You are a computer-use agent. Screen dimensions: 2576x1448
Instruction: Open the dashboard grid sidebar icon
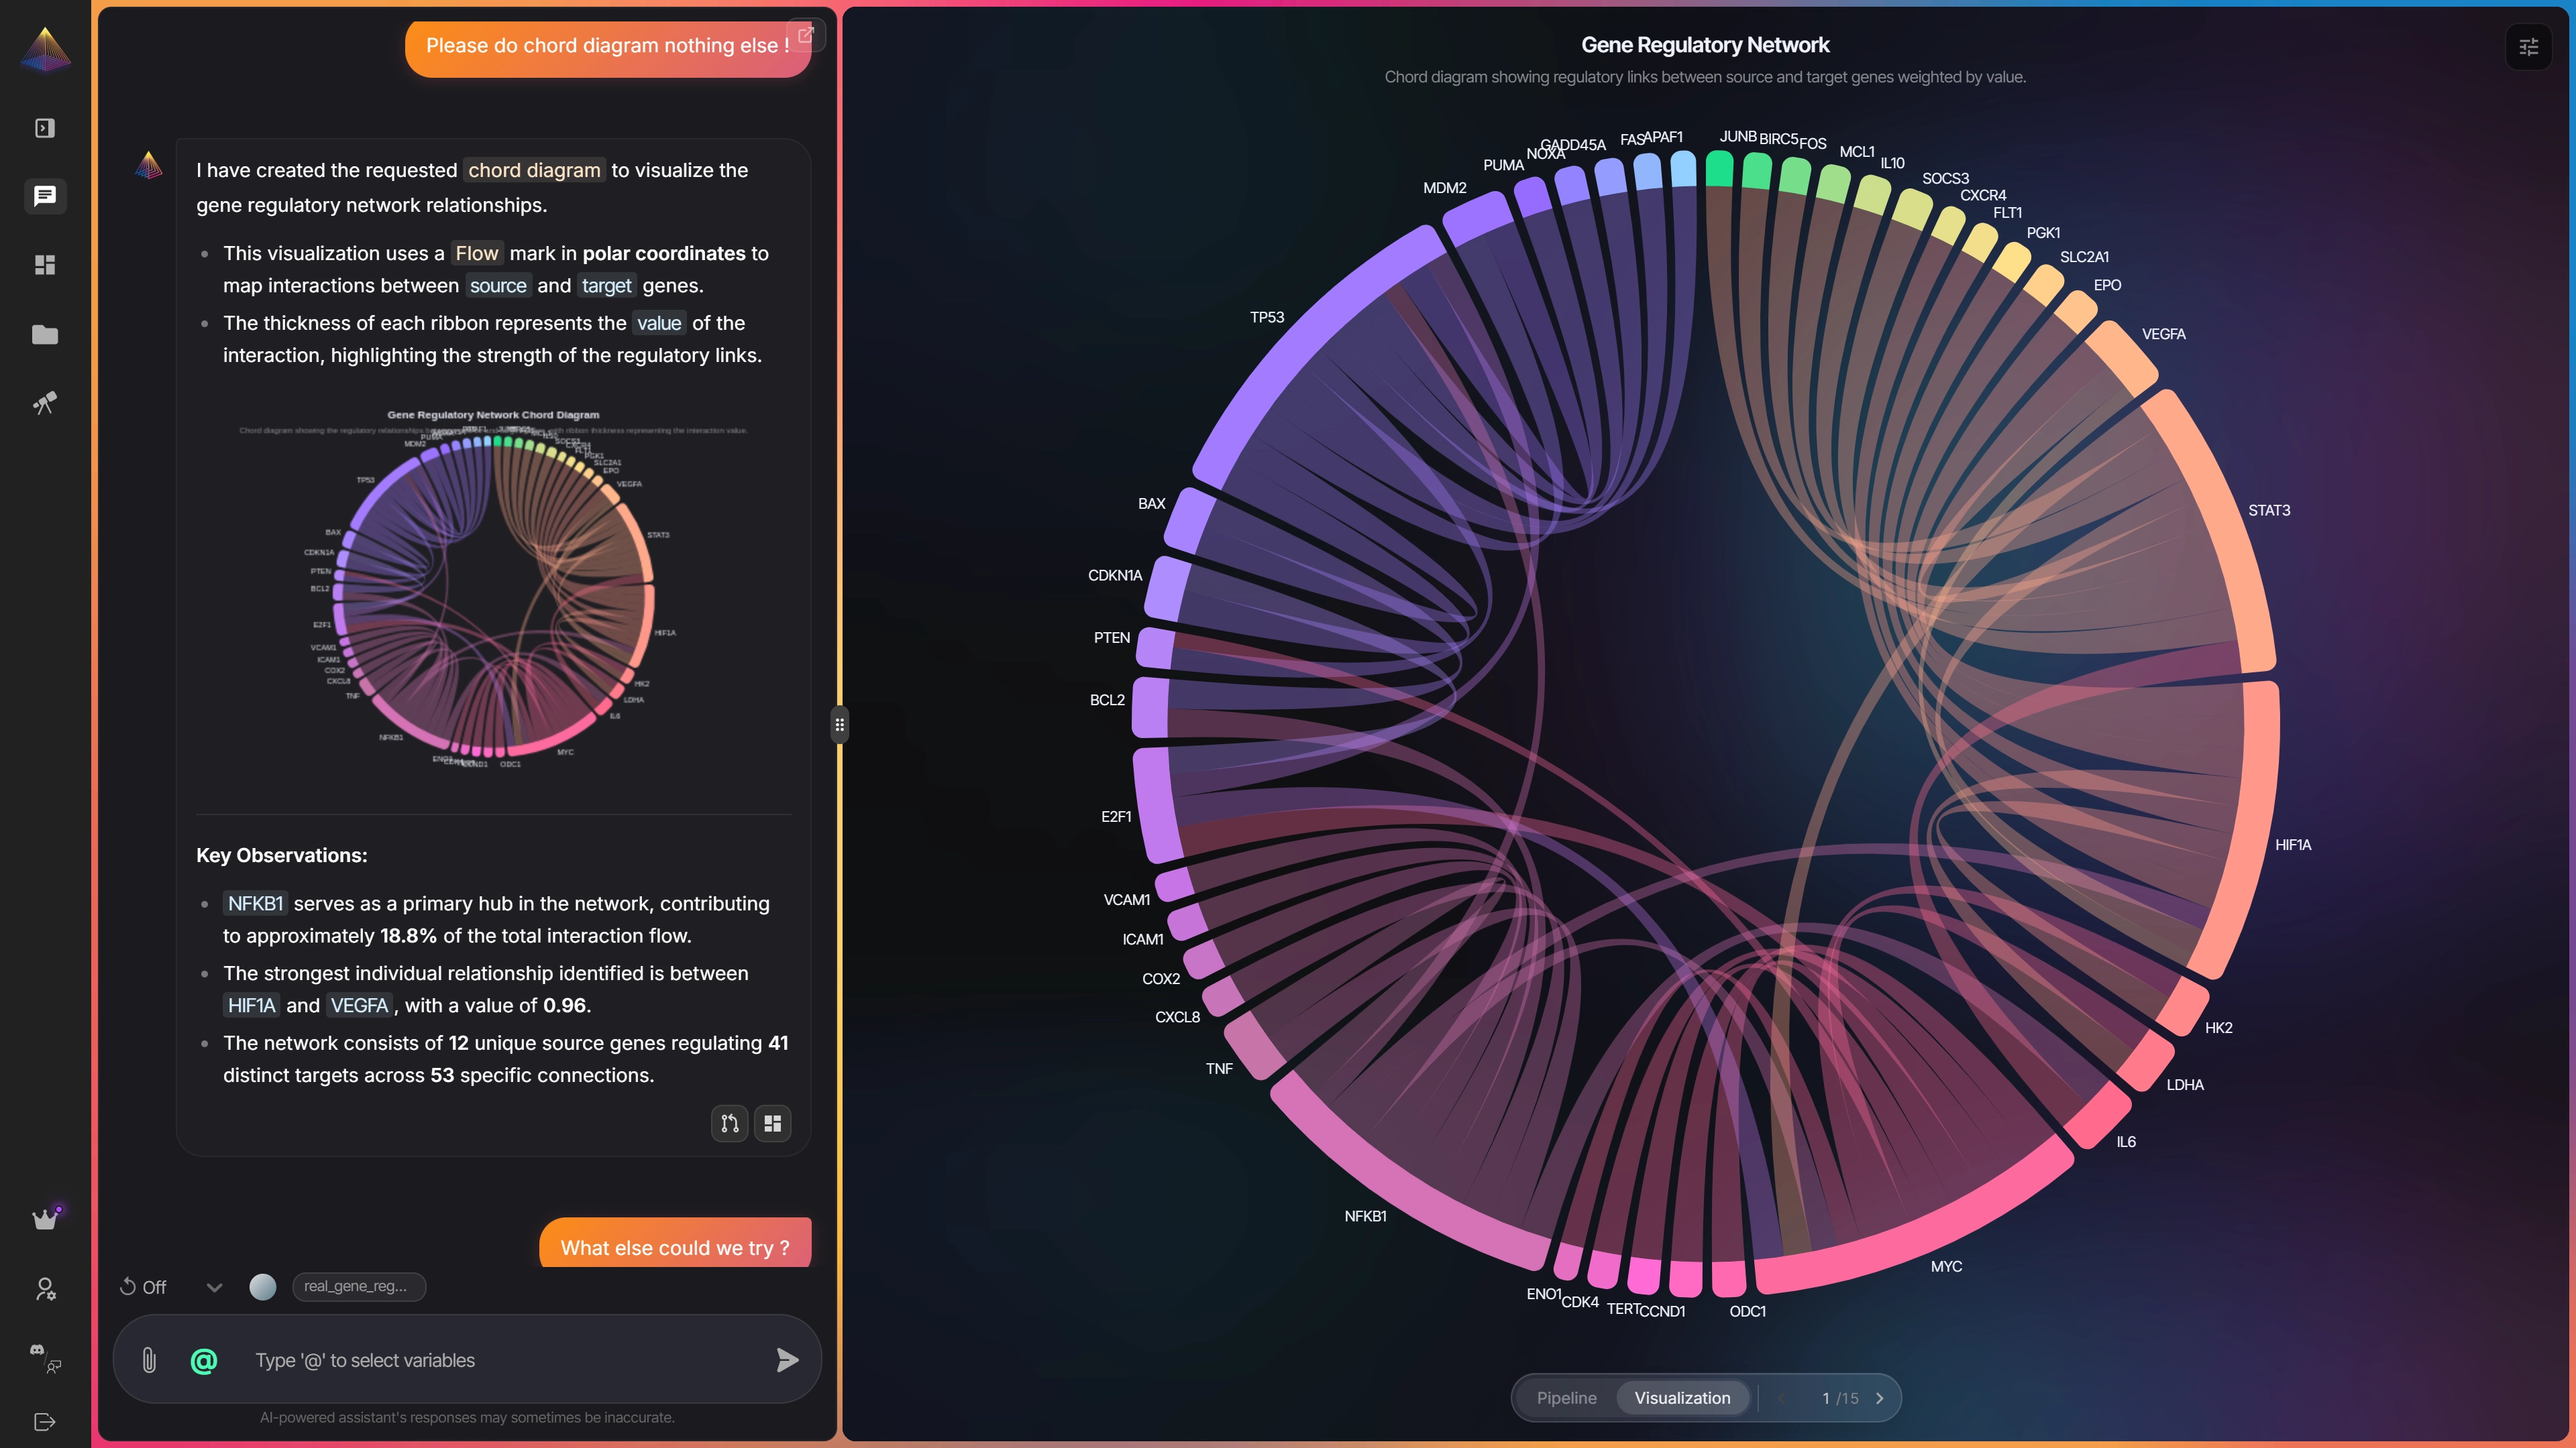pyautogui.click(x=45, y=265)
